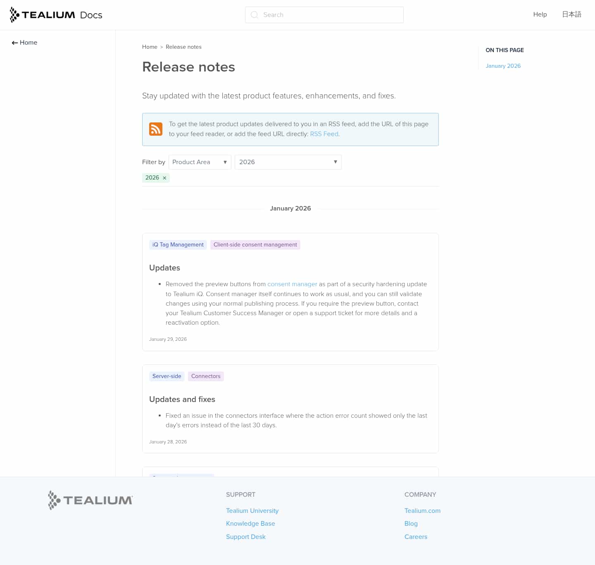595x565 pixels.
Task: Click the consent manager link
Action: click(292, 284)
